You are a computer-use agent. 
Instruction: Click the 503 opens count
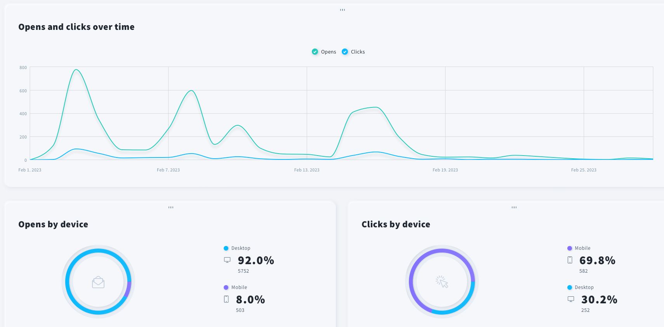240,310
